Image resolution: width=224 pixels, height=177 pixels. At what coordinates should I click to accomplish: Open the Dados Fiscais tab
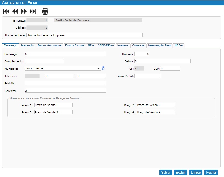75,45
